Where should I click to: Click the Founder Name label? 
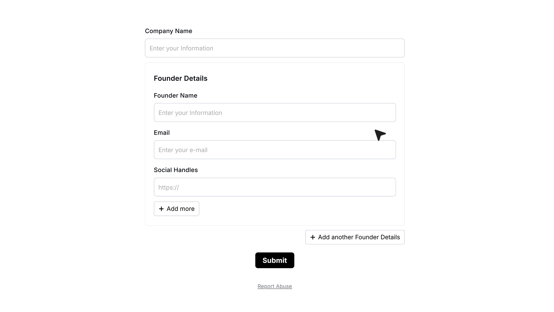click(175, 96)
